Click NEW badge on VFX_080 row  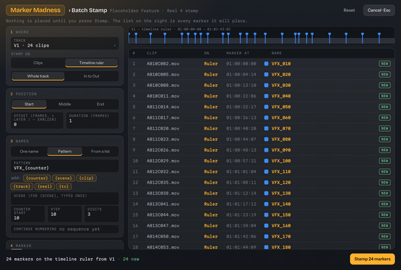point(385,139)
